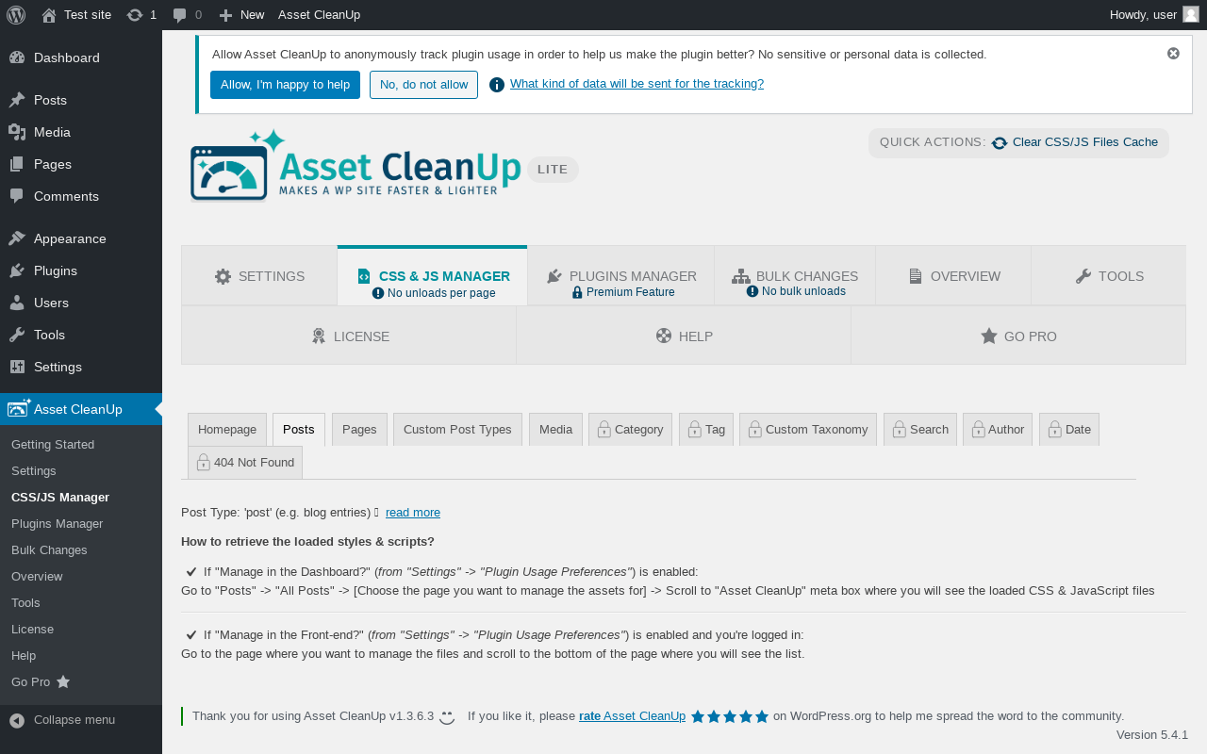This screenshot has height=754, width=1207.
Task: Select the locked Date sub-tab
Action: point(1069,430)
